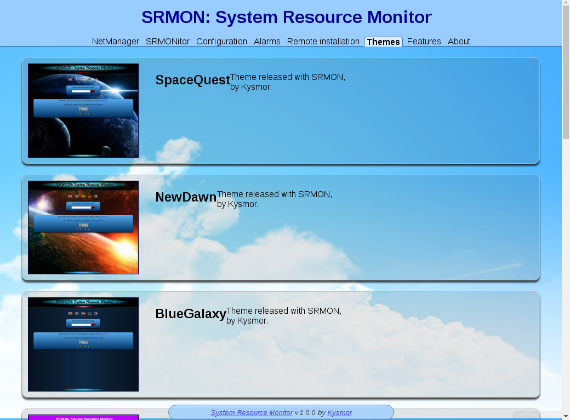Viewport: 570px width, 420px height.
Task: Open the NetManager tab
Action: click(x=115, y=42)
